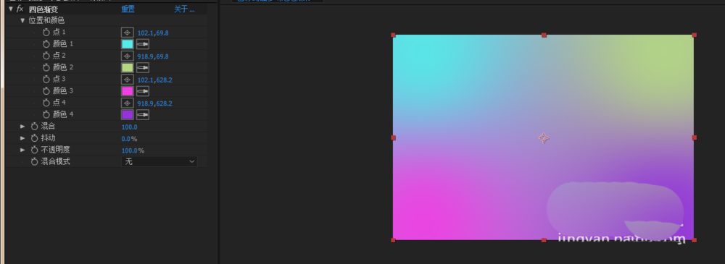725x264 pixels.
Task: Open the 关于 link for effect
Action: click(x=184, y=9)
